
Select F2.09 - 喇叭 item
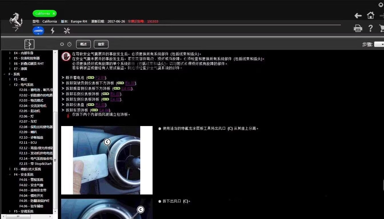point(28,132)
